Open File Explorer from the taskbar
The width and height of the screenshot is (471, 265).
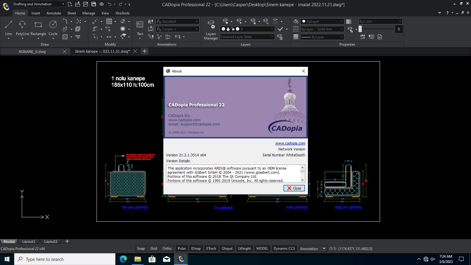click(138, 259)
